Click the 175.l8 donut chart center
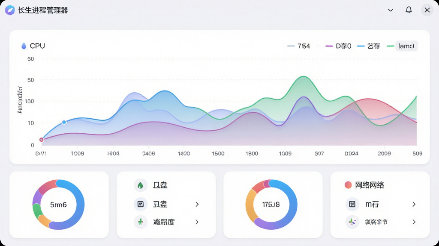 271,205
